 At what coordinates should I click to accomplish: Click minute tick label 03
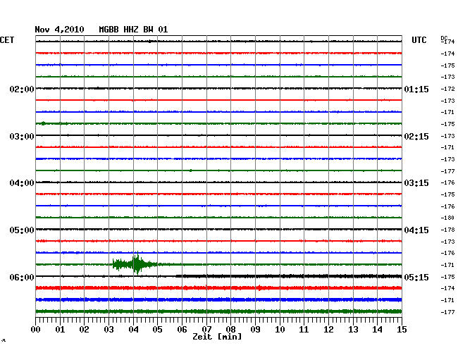tap(109, 329)
